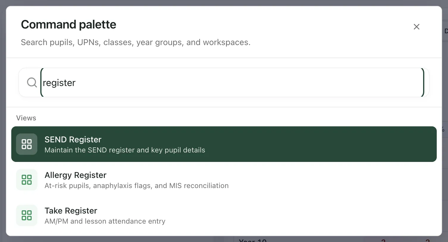Click the 'Views' section heading
This screenshot has width=448, height=242.
(26, 118)
